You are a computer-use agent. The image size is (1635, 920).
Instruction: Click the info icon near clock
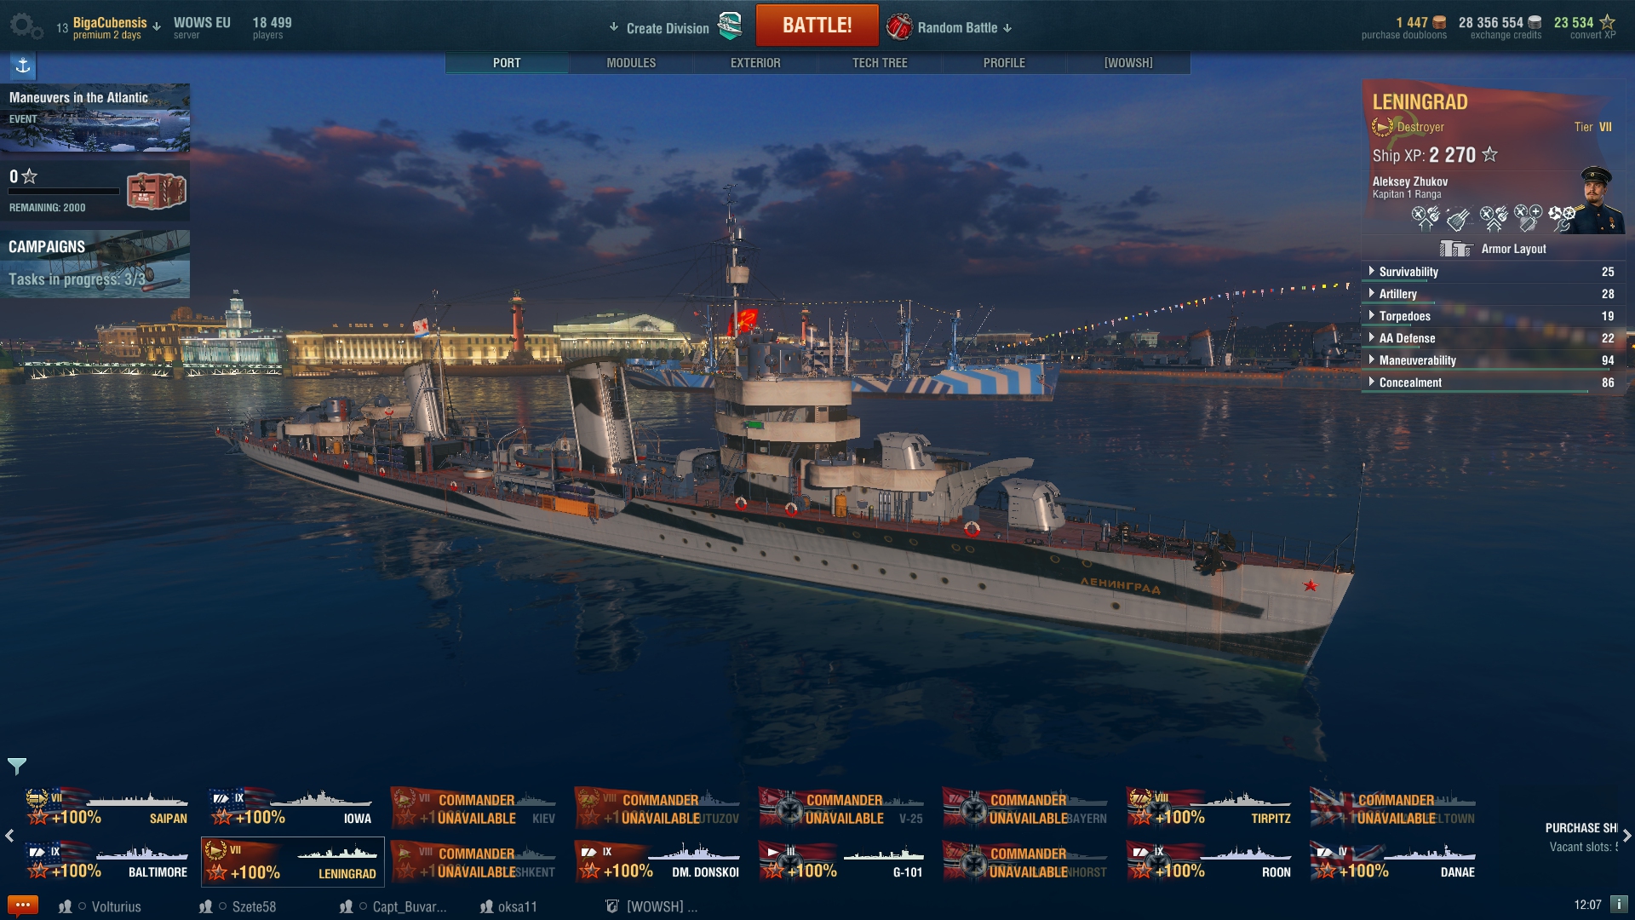point(1619,904)
